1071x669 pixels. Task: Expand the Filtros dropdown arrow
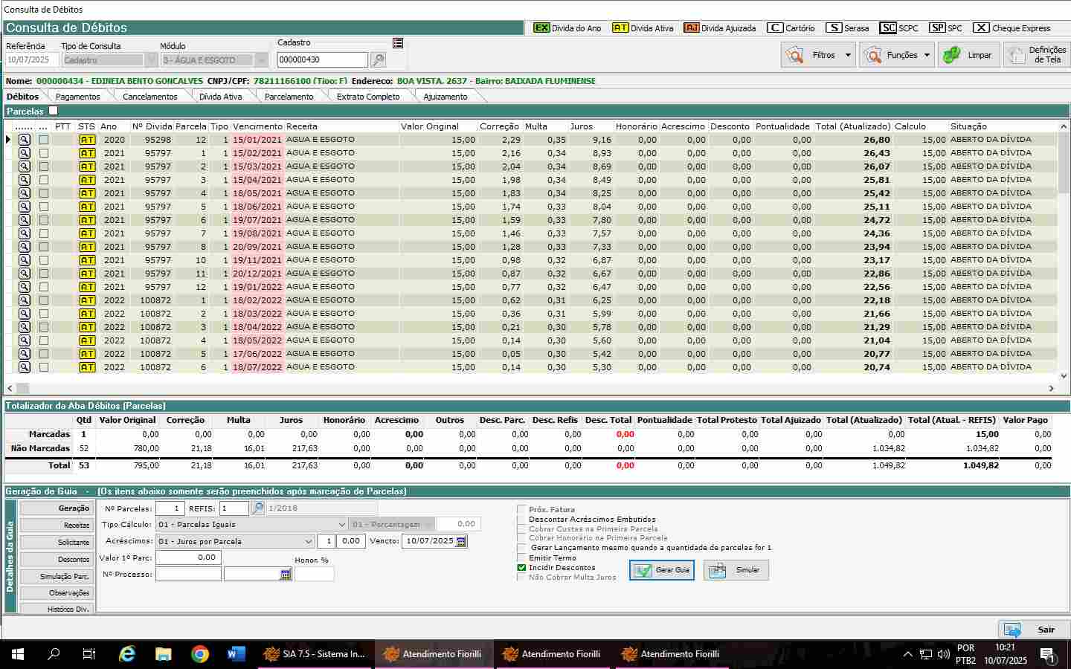tap(848, 55)
